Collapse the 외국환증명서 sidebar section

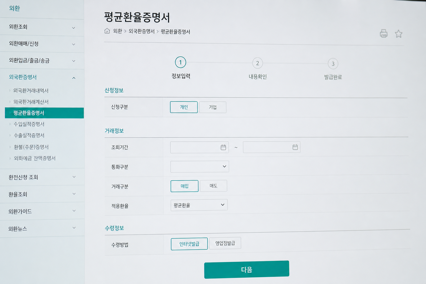click(42, 77)
